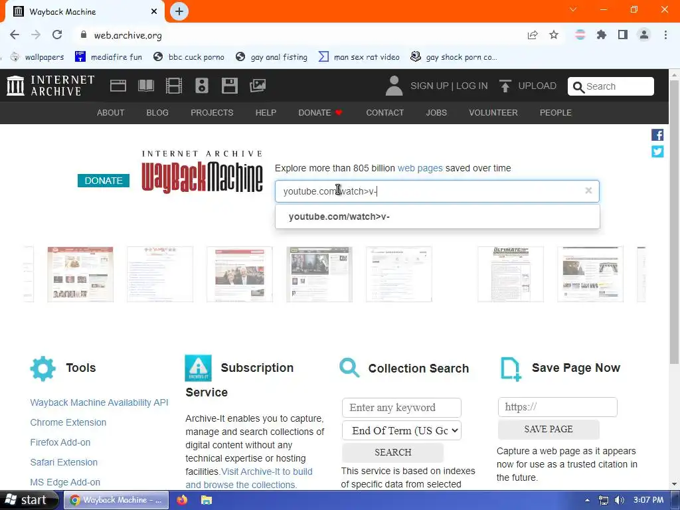Select the Wayback Machine browser tab
Image resolution: width=680 pixels, height=510 pixels.
click(84, 12)
